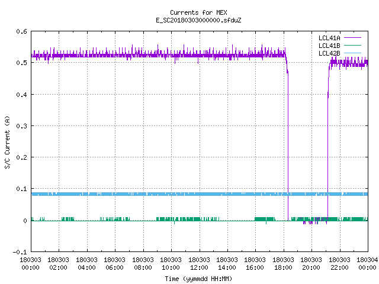Screen dimensions: 379x284
Task: Click the x-axis tick label 180303 18:00
Action: pyautogui.click(x=283, y=264)
